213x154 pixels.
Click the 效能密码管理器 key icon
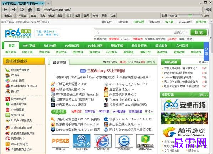point(53,119)
